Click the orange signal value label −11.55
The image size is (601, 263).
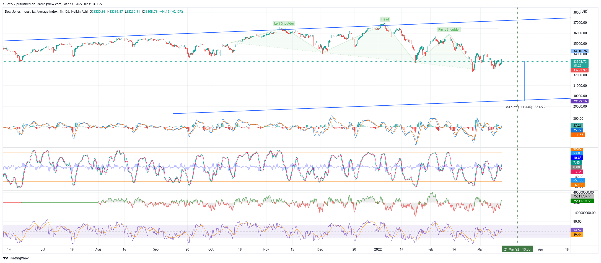(578, 135)
